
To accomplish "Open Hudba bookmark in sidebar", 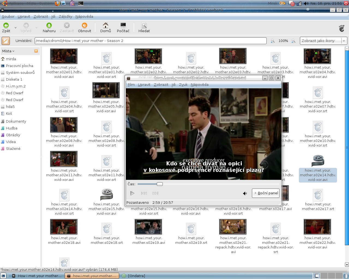I will pyautogui.click(x=11, y=128).
